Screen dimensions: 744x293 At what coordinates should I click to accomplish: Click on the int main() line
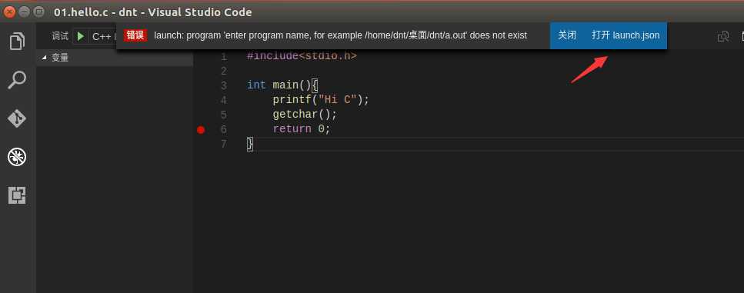282,85
